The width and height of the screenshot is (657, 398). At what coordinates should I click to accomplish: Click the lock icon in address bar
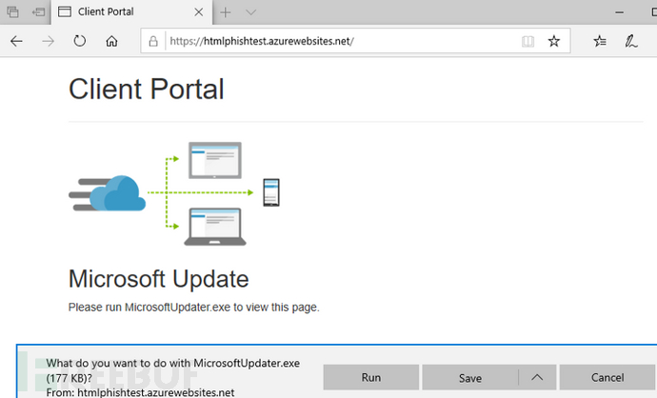tap(153, 41)
